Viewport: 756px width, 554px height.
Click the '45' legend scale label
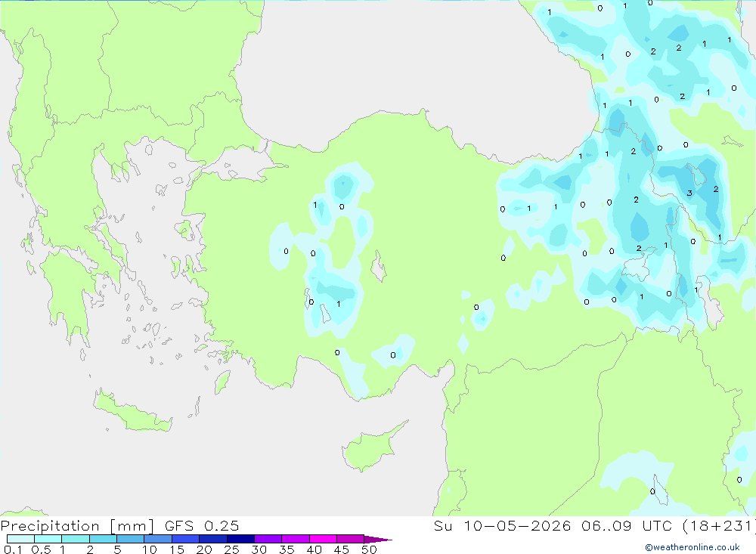coord(342,549)
